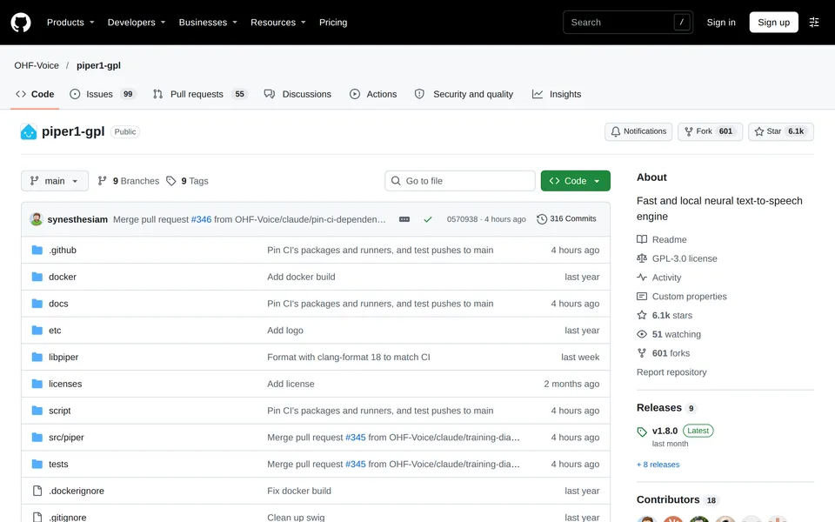Star the piper1-gpl repository
835x522 pixels.
pyautogui.click(x=781, y=131)
